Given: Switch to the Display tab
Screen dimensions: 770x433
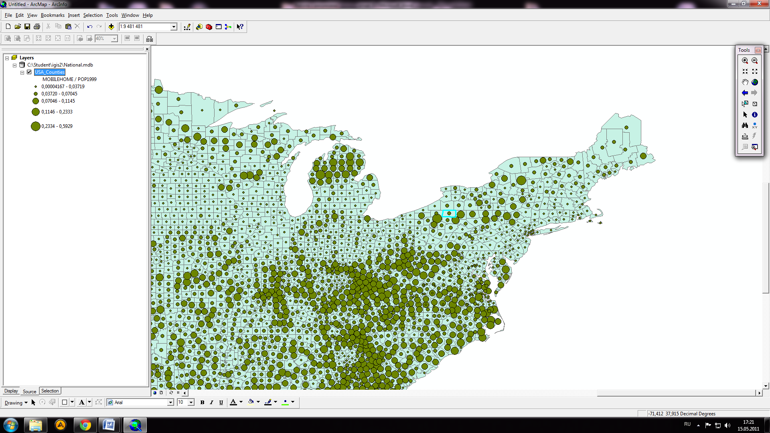Looking at the screenshot, I should tap(11, 391).
